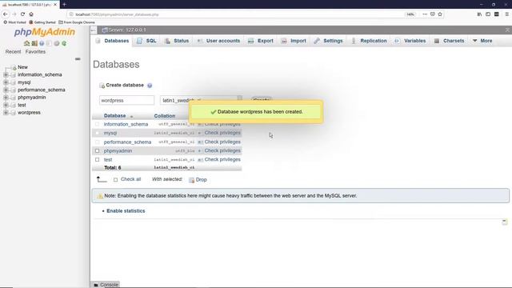
Task: Click privileges icon in test row
Action: tap(200, 160)
